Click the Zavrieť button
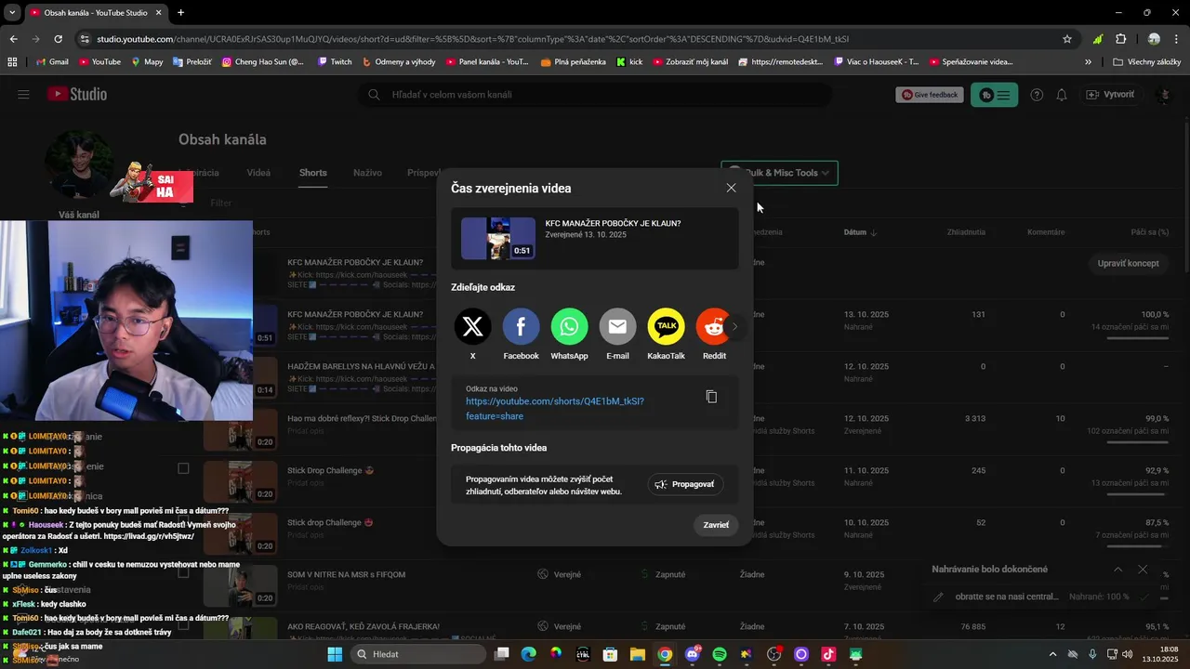Screen dimensions: 1190x669 coord(716,525)
